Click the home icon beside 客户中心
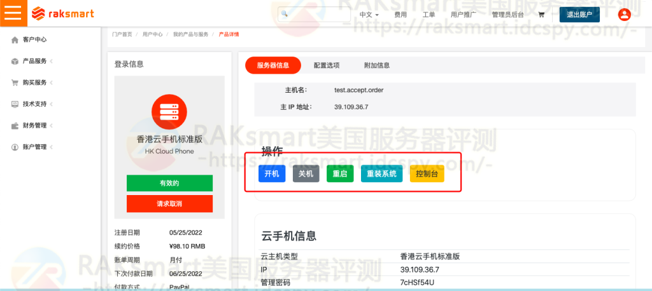Viewport: 652px width, 291px height. 15,40
